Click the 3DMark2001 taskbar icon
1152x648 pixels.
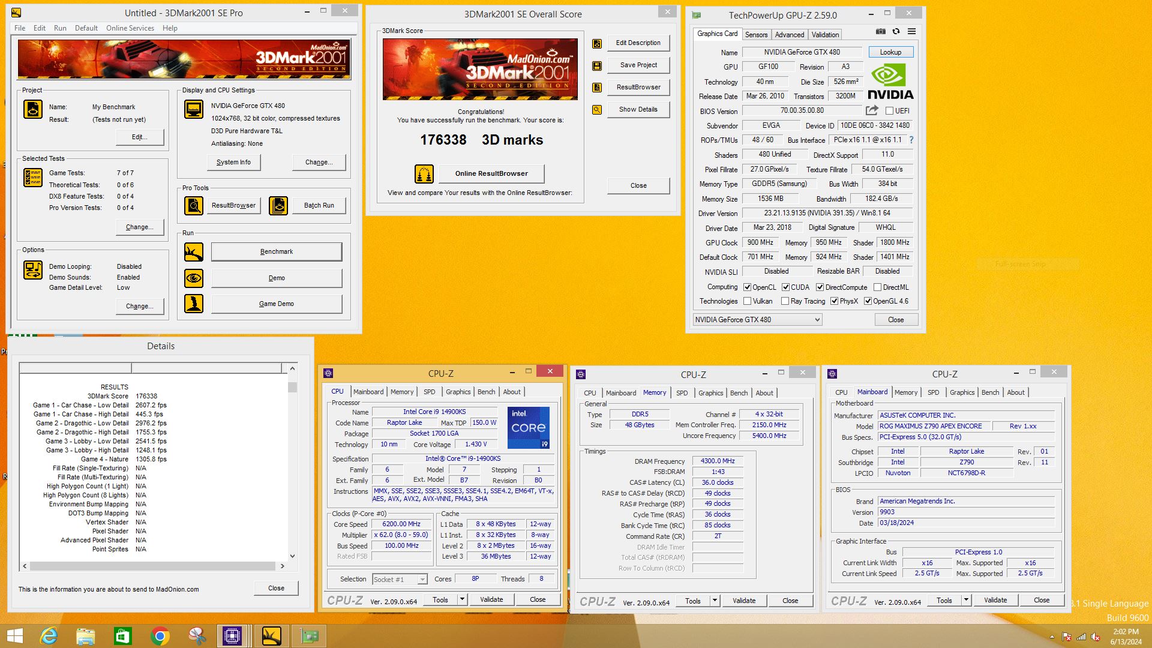point(271,636)
